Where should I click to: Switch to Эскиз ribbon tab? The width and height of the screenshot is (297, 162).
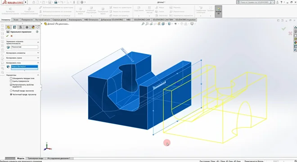(x=16, y=20)
